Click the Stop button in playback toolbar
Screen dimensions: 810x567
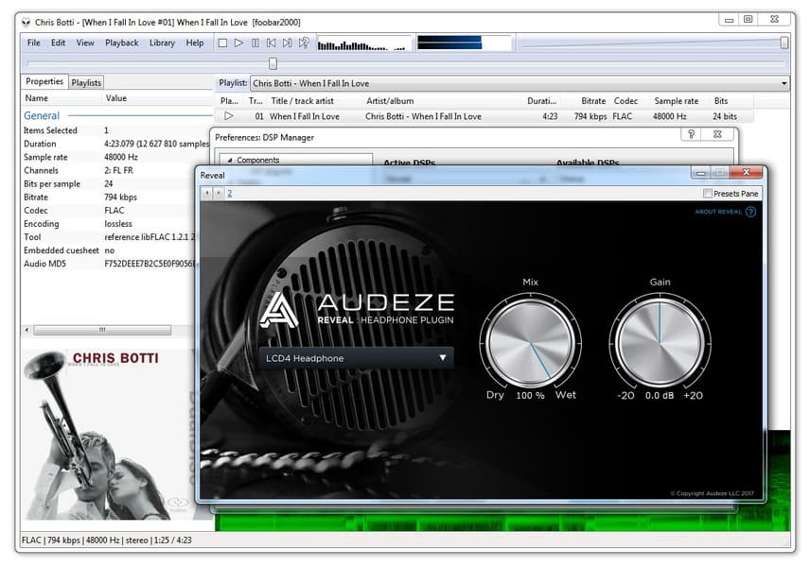tap(222, 43)
